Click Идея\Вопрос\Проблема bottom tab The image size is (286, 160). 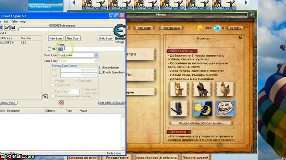tap(156, 158)
